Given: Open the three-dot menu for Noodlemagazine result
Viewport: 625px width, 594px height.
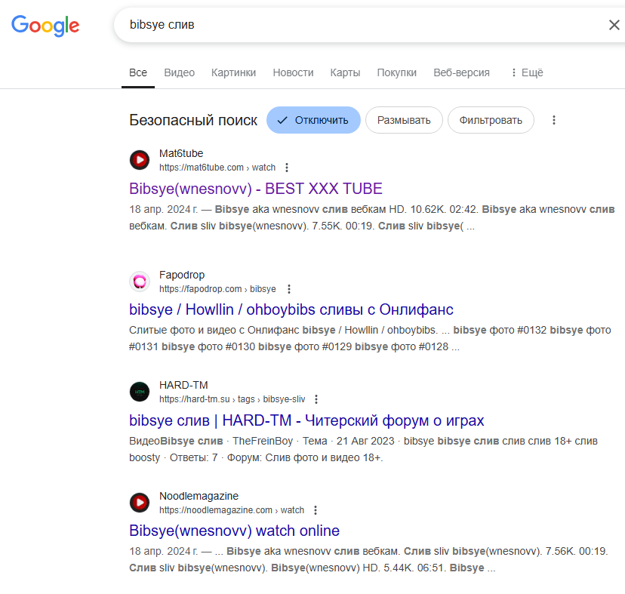Looking at the screenshot, I should [316, 510].
